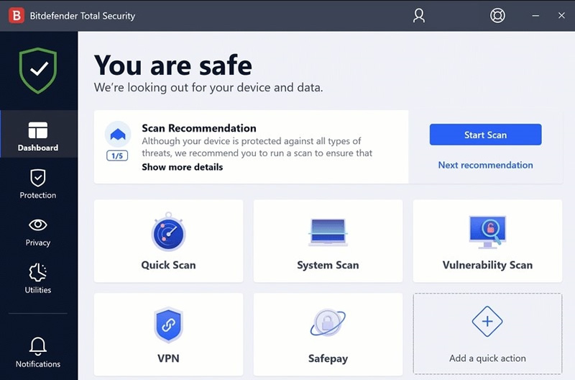The width and height of the screenshot is (575, 380).
Task: Select the Dashboard icon in the sidebar
Action: 38,130
